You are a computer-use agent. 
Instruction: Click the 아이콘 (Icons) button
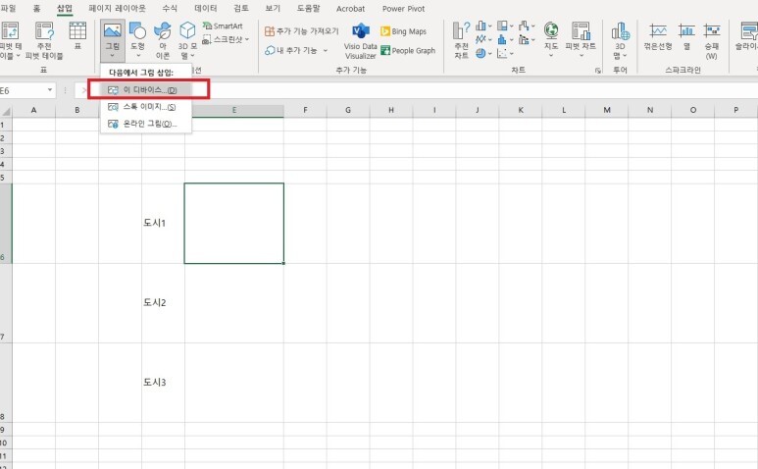point(163,40)
